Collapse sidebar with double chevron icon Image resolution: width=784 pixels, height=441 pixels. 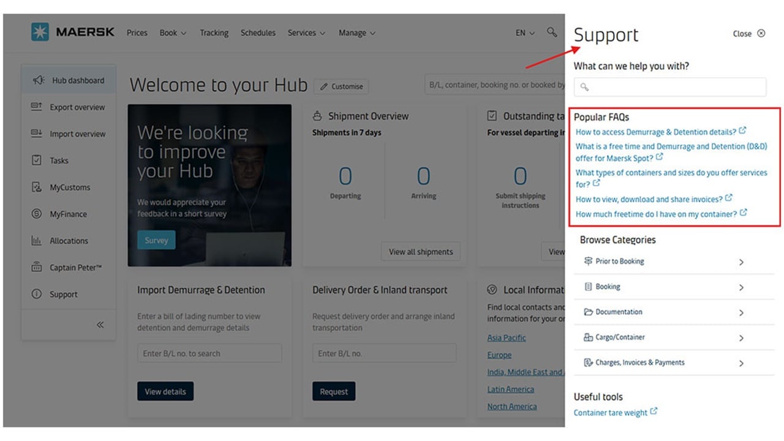100,325
